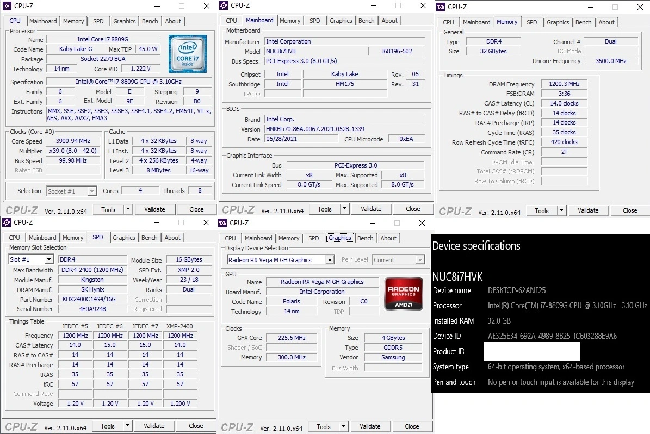Click the CPU-Z title icon in the CPU tab window

coord(7,6)
